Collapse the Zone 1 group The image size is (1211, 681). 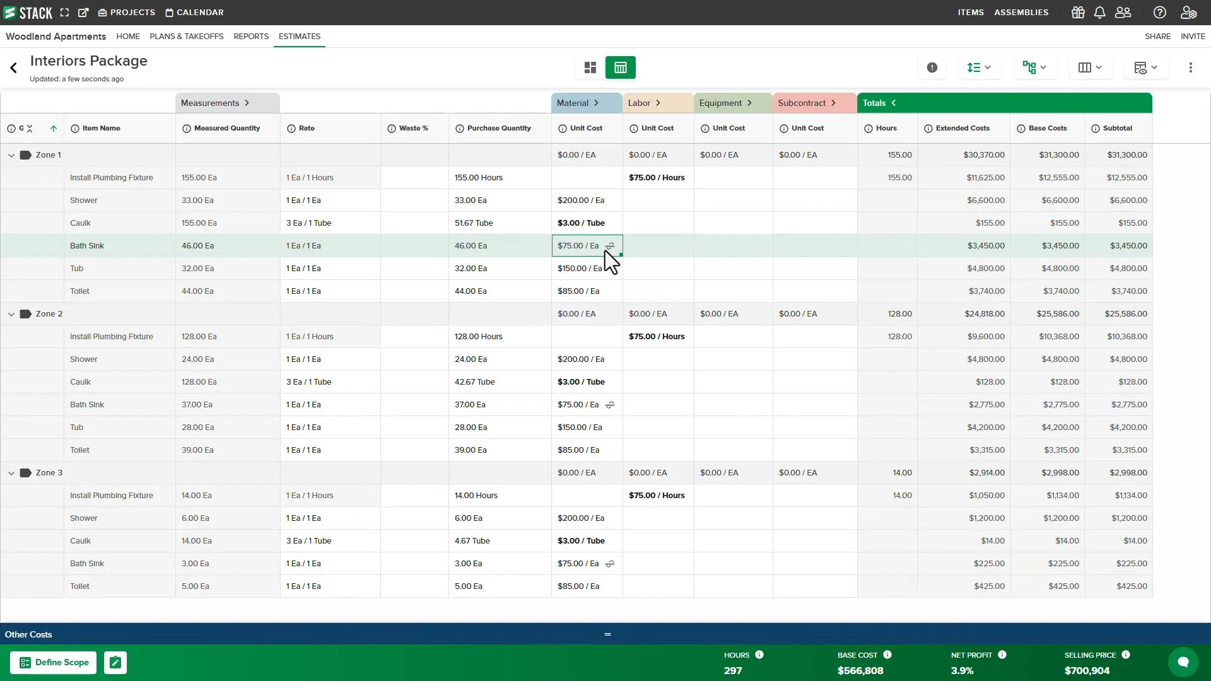point(11,155)
